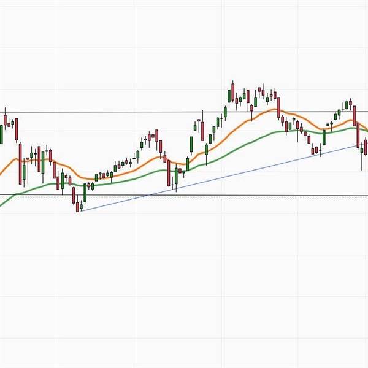Click the green candle cut off at the left edge
This screenshot has width=368, height=368.
(x=1, y=134)
